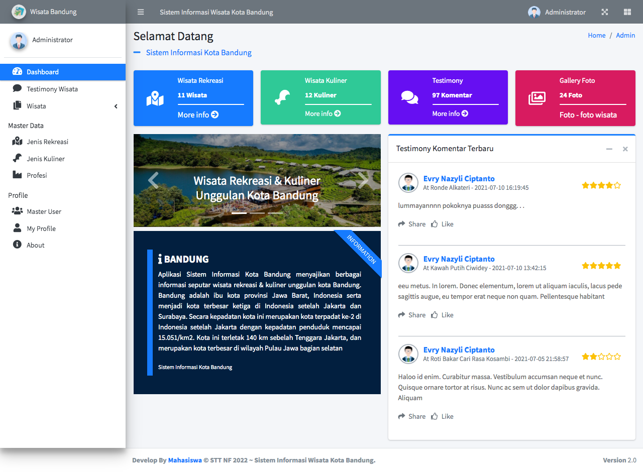Open Jenis Kuliner menu item
This screenshot has width=643, height=472.
tap(46, 159)
